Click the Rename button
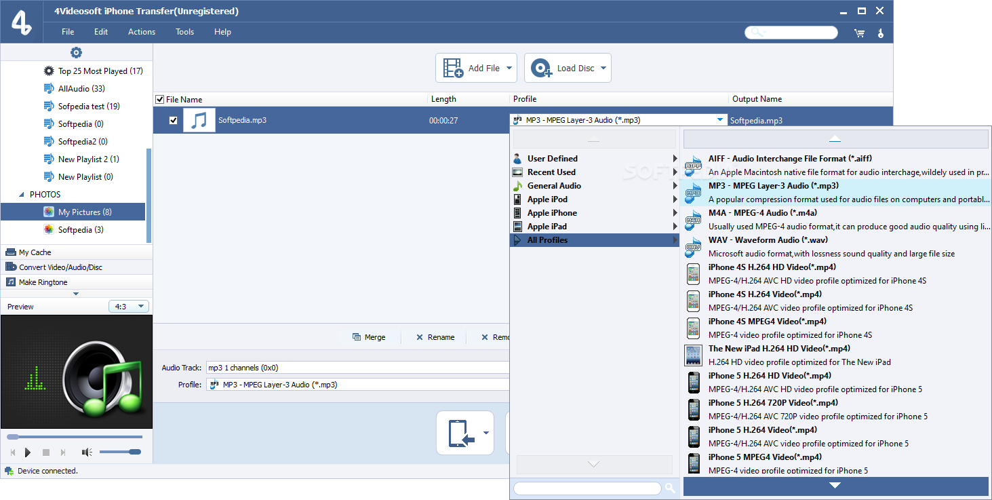This screenshot has height=500, width=992. [435, 337]
